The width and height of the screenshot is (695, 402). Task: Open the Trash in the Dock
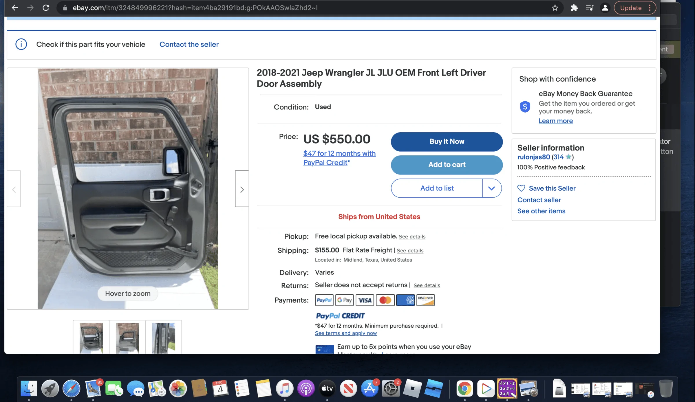[666, 388]
